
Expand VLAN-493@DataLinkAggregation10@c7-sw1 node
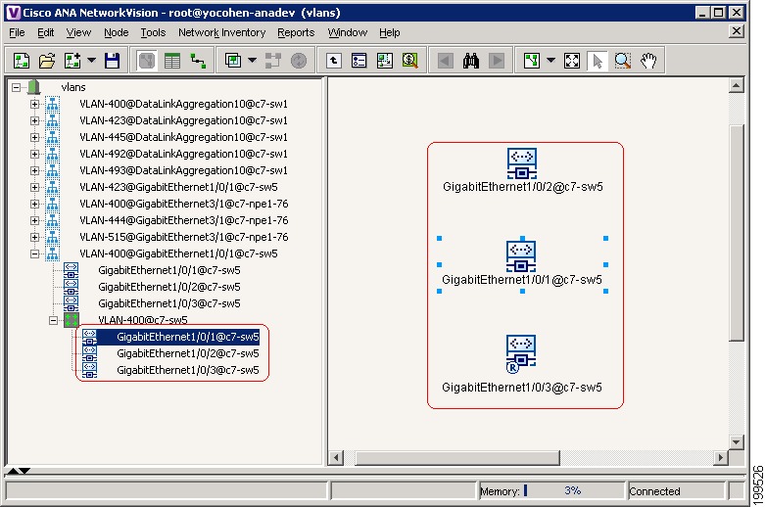pos(34,170)
